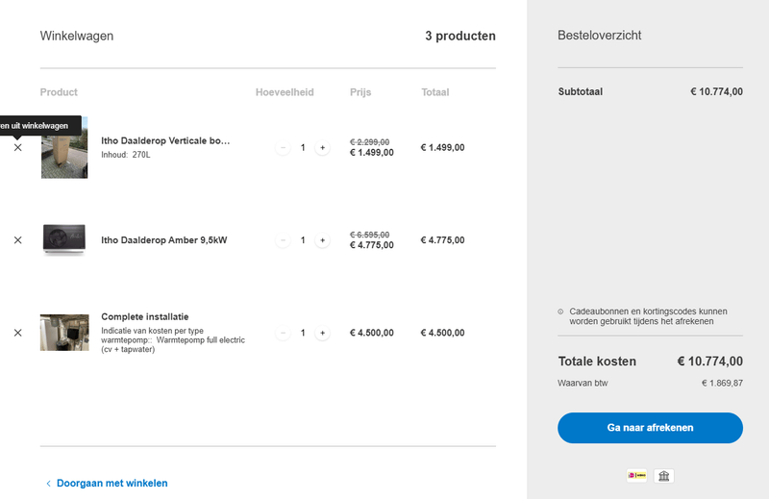Screen dimensions: 769x499
Task: Decrease quantity of Complete installatie
Action: pyautogui.click(x=283, y=333)
